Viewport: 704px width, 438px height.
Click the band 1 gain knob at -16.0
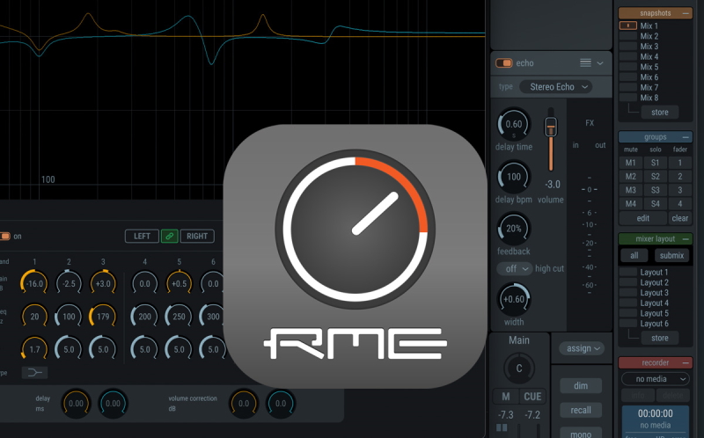coord(35,284)
